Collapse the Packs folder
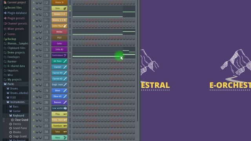Screen dimensions: 251x141 coord(9,84)
